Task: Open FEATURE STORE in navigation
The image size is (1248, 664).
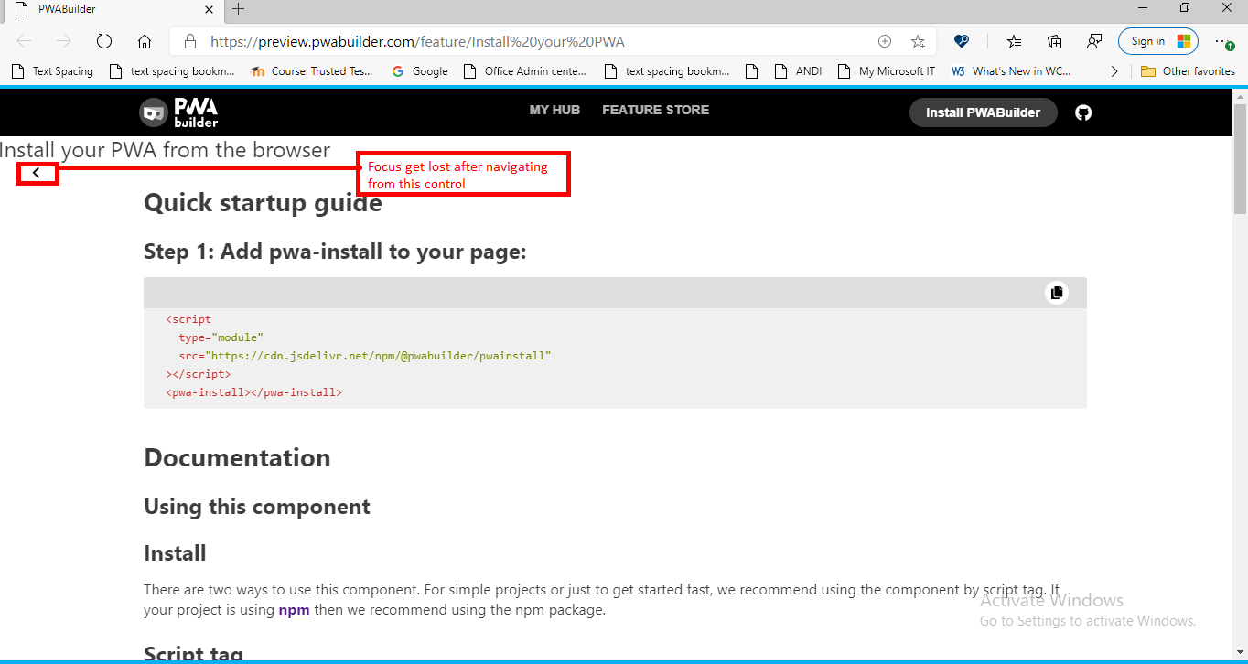Action: pyautogui.click(x=655, y=110)
